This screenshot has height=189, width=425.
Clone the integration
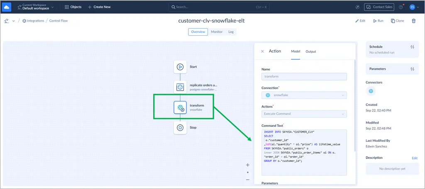pos(397,21)
